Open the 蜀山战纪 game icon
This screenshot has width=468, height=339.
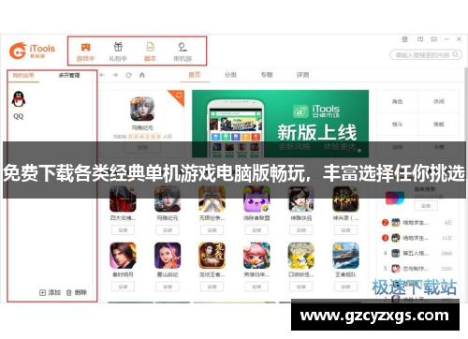168,256
